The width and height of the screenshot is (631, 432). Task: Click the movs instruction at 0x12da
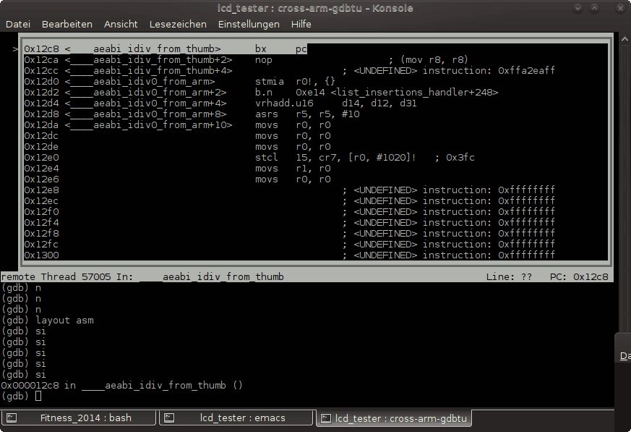(x=293, y=125)
